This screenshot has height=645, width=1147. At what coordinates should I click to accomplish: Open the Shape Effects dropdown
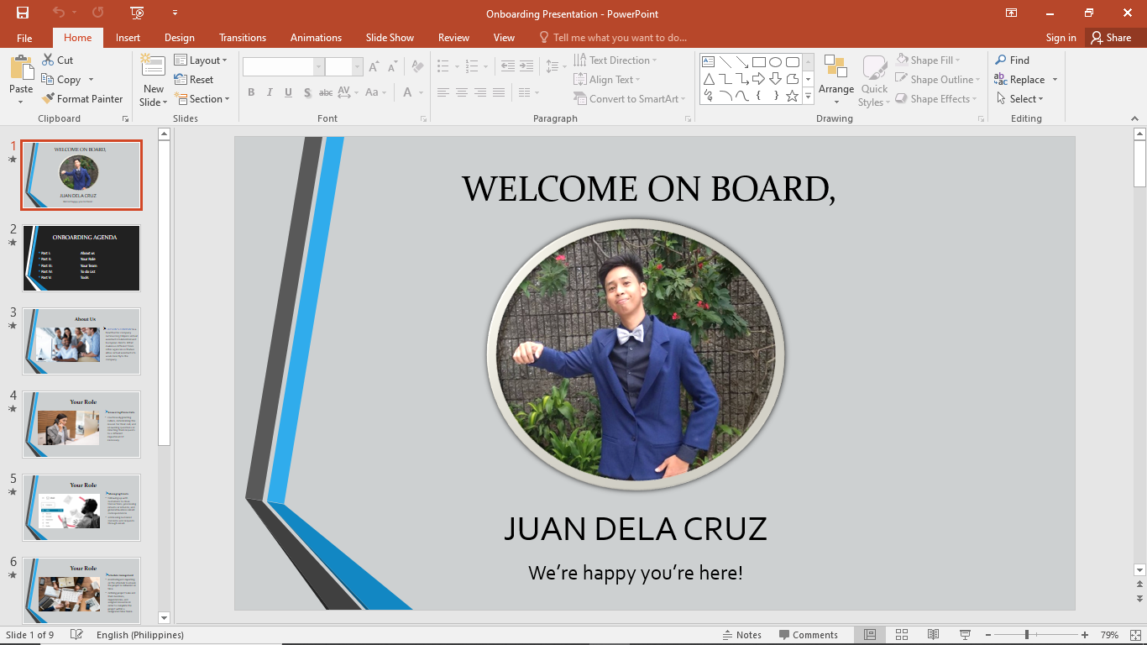(936, 99)
